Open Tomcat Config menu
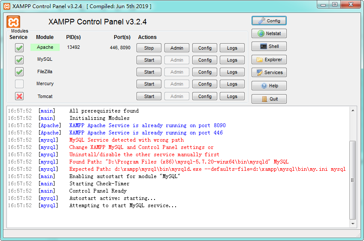This screenshot has height=241, width=364. 205,96
